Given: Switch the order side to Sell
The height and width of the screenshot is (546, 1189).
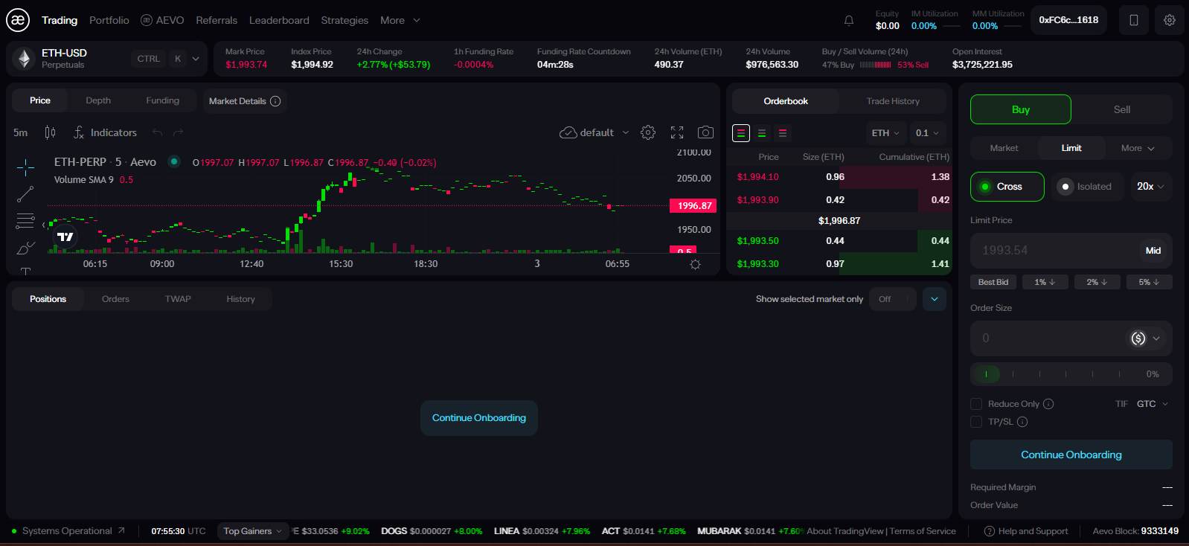Looking at the screenshot, I should pos(1122,109).
